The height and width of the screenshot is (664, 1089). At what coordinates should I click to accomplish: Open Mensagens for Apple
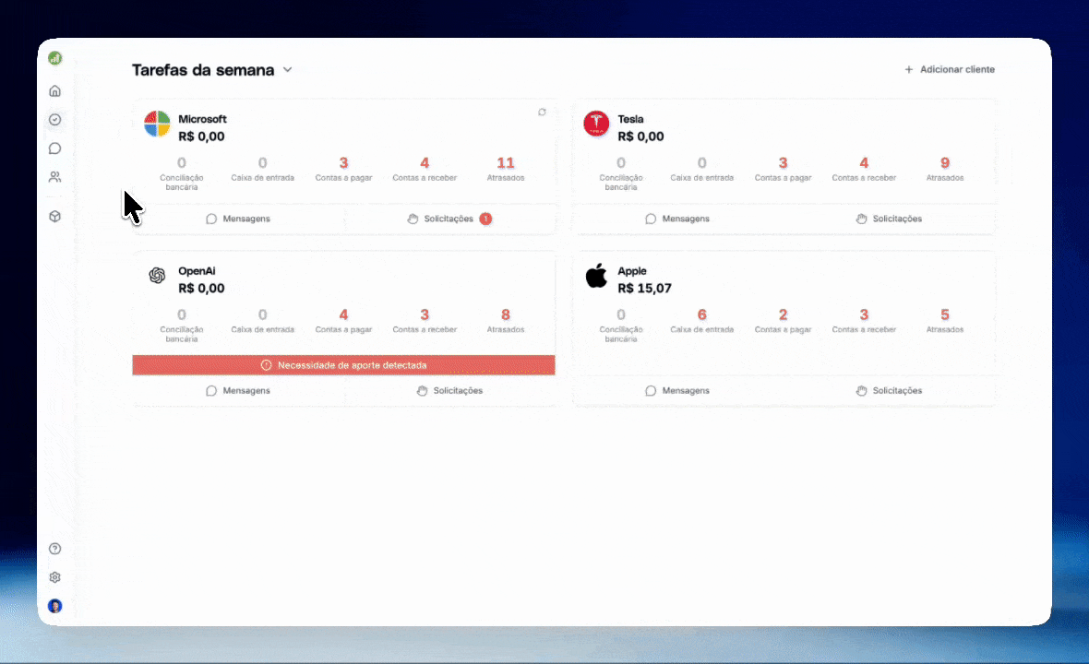[677, 391]
